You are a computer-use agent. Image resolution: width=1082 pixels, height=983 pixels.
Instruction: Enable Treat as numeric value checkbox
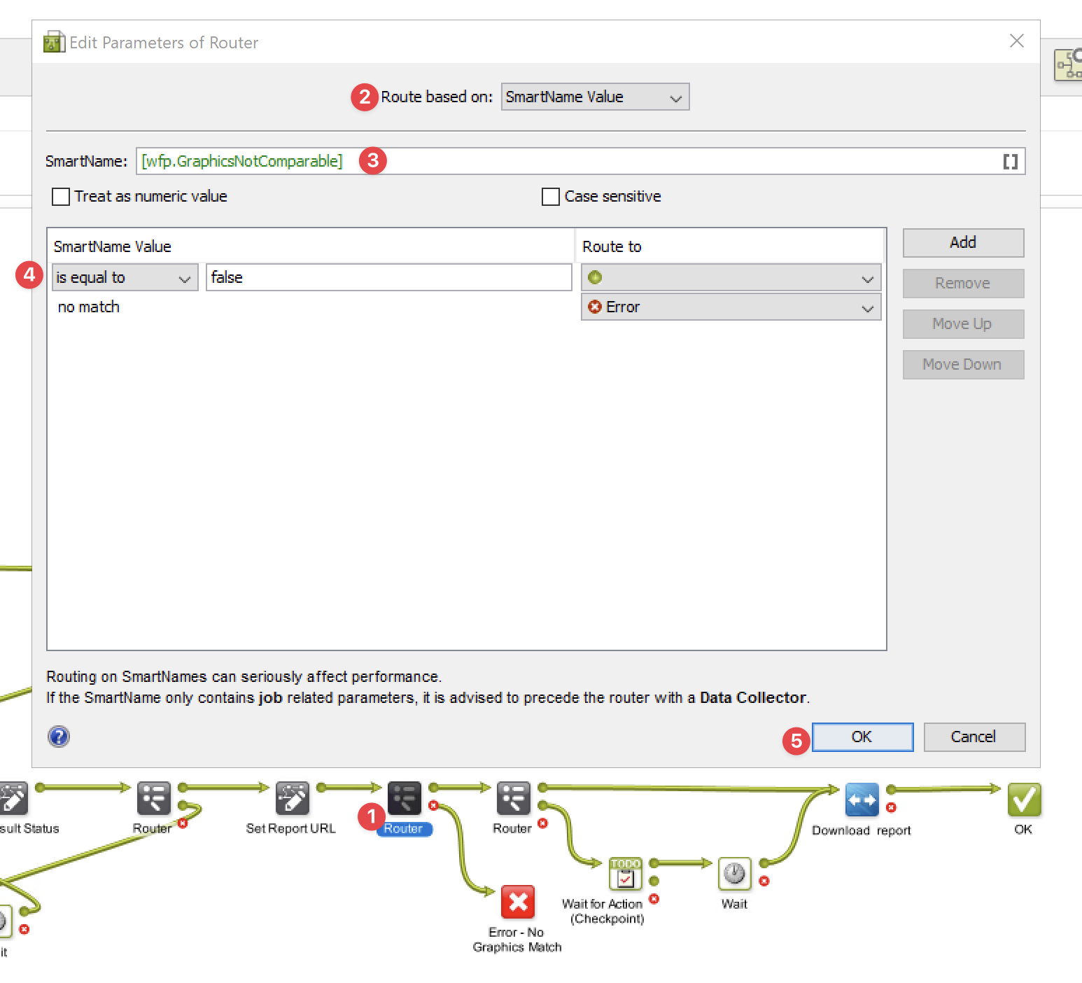pyautogui.click(x=62, y=197)
